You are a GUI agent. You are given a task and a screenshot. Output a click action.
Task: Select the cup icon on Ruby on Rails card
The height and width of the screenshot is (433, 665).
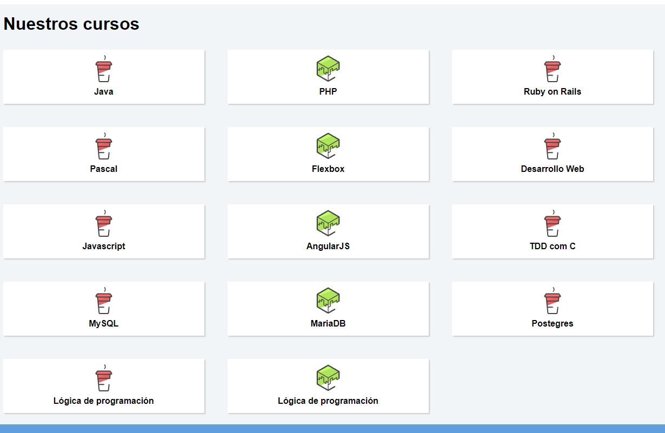[552, 70]
